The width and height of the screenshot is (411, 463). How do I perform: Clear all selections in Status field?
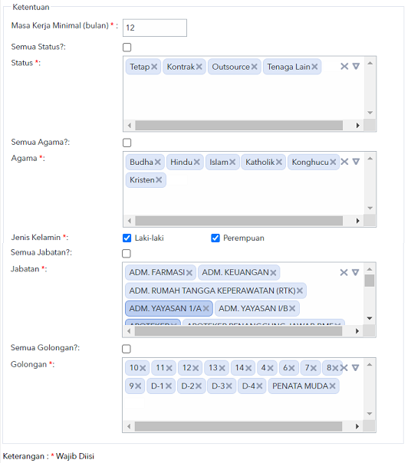[344, 67]
